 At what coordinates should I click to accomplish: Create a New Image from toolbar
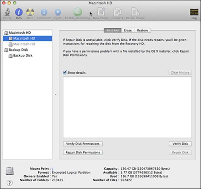pos(101,12)
